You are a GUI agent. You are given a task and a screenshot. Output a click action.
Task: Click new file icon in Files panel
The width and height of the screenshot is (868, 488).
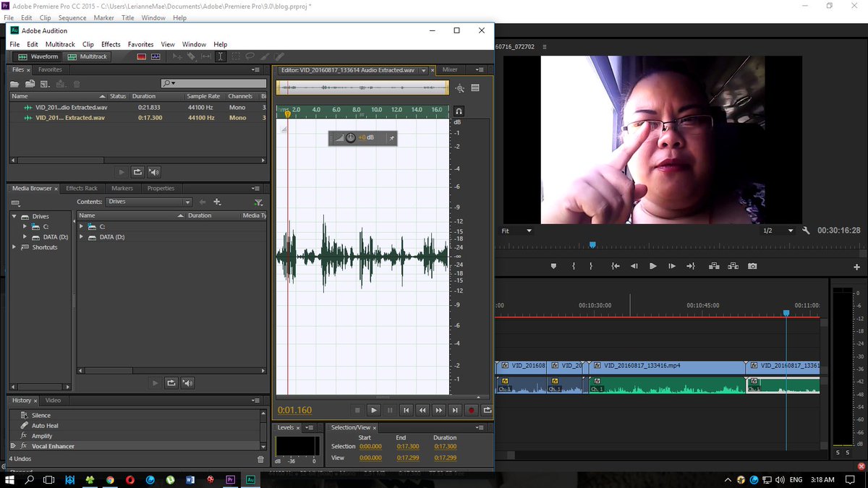coord(45,84)
